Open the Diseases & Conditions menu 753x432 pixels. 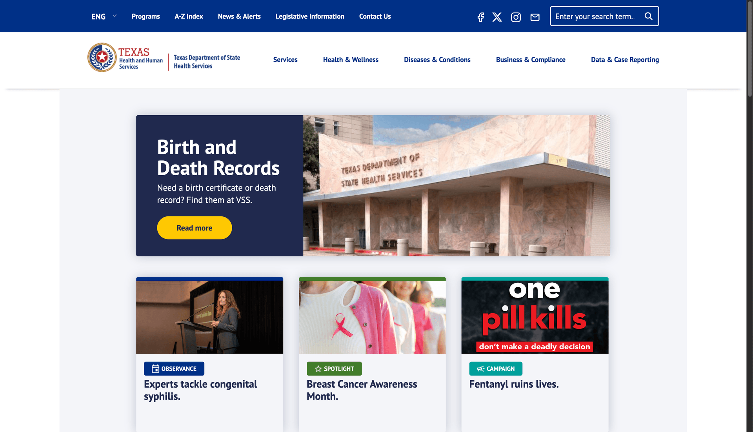[437, 60]
